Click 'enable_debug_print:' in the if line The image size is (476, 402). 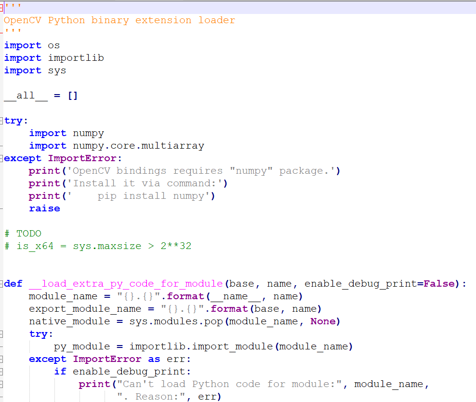coord(132,372)
